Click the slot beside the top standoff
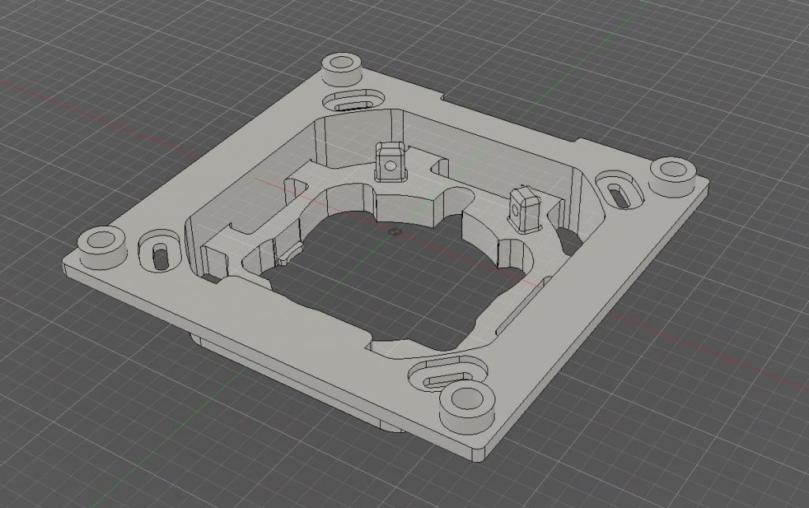 click(x=352, y=103)
